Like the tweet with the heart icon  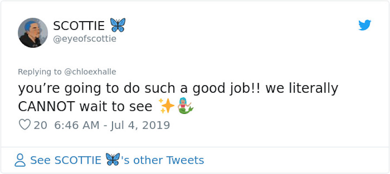(x=24, y=125)
